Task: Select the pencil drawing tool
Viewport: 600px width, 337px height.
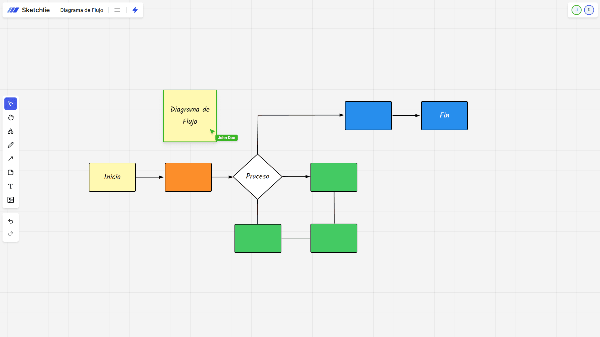Action: pyautogui.click(x=11, y=145)
